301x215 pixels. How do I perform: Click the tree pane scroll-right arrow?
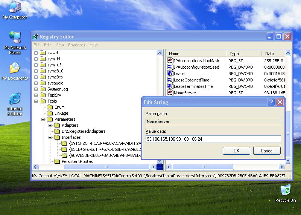pos(153,167)
